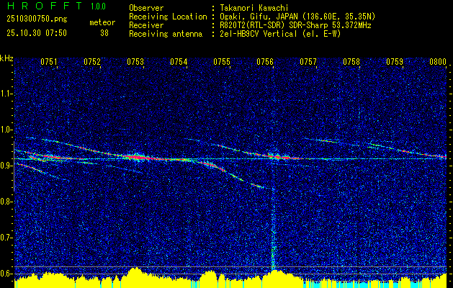Image resolution: width=453 pixels, height=288 pixels.
Task: Click the 0759 time axis label
Action: pos(395,62)
